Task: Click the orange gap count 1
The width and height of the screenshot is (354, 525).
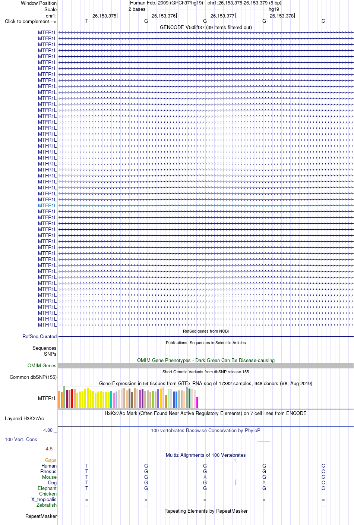Action: (235, 460)
